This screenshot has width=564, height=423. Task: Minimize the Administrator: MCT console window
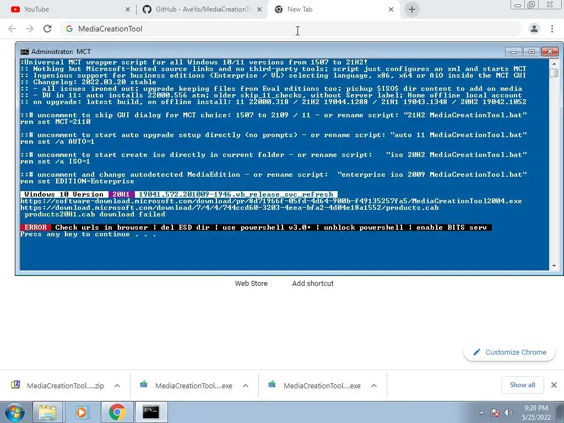513,52
